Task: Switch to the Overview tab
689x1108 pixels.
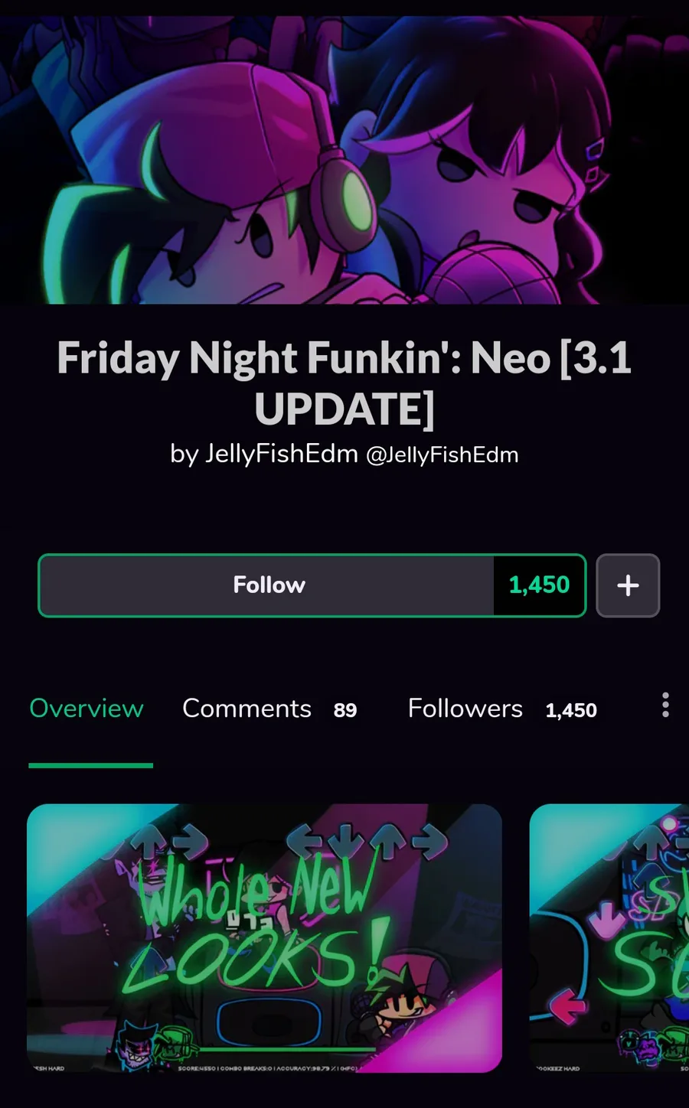Action: click(87, 709)
